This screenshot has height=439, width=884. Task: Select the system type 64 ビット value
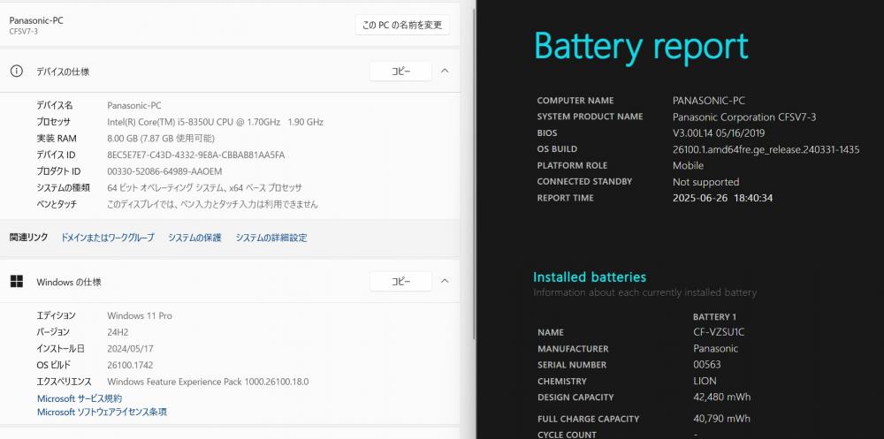click(x=204, y=187)
